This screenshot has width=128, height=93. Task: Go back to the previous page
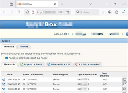click(x=5, y=12)
